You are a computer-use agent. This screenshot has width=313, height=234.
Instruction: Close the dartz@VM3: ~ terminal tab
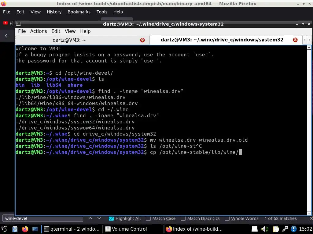click(142, 40)
